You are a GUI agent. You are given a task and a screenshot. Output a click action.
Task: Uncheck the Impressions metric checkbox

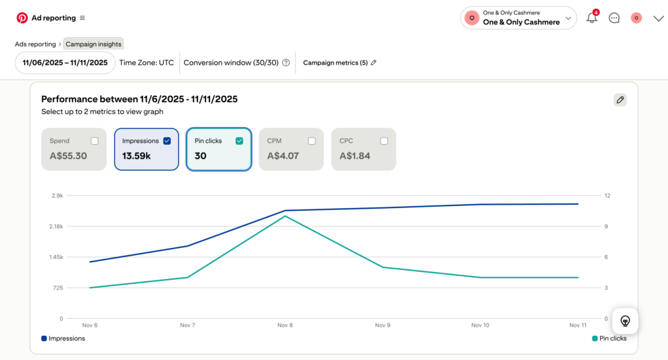167,141
